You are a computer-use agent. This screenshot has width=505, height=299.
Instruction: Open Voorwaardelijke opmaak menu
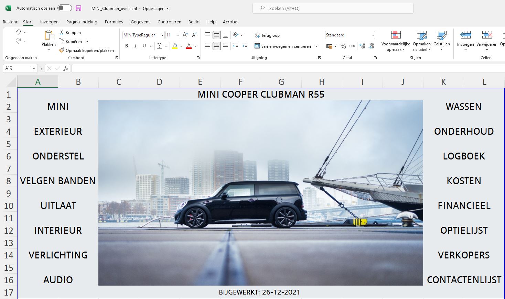click(396, 41)
